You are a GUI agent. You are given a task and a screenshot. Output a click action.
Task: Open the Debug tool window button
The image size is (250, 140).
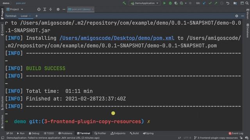point(34,133)
